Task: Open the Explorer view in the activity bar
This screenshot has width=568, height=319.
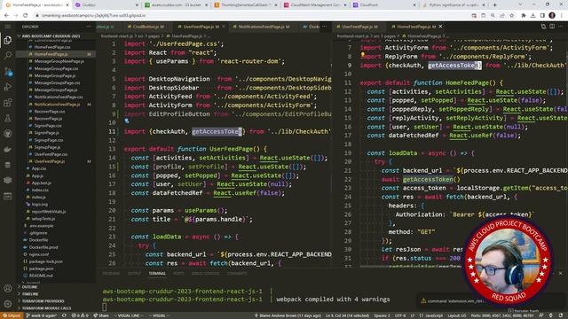Action: [x=8, y=40]
